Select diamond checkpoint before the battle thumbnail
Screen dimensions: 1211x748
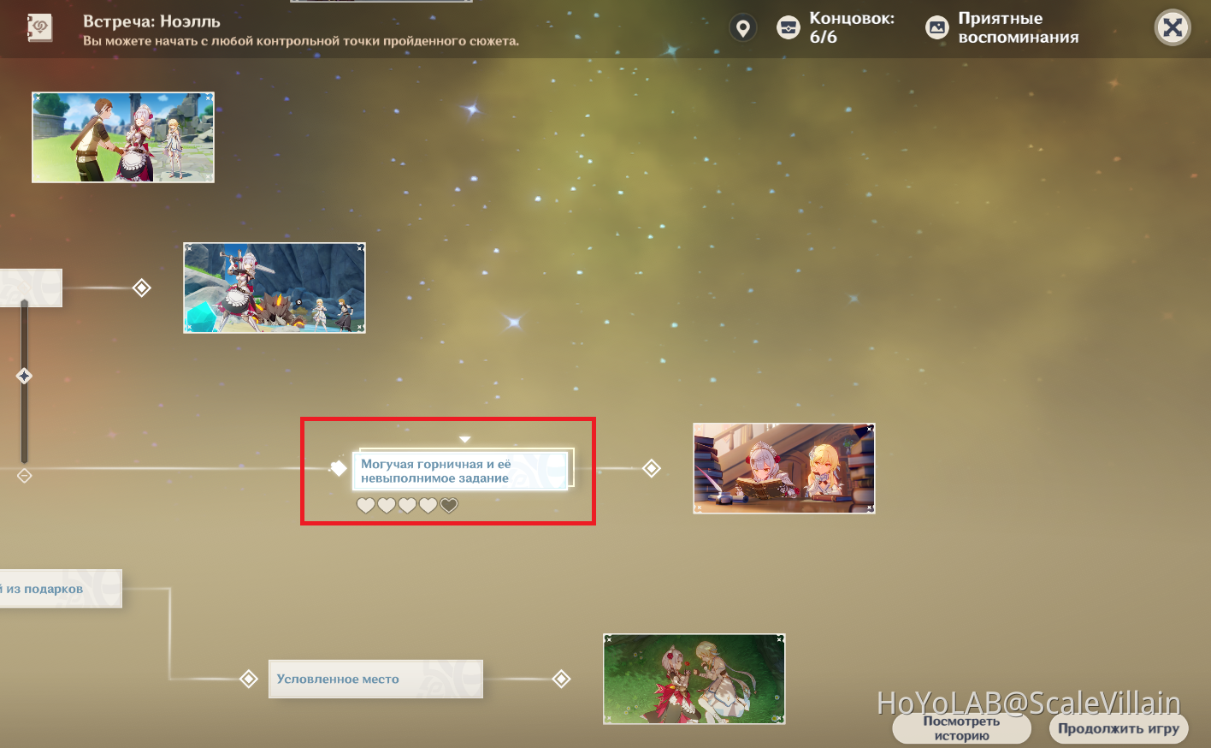tap(142, 288)
